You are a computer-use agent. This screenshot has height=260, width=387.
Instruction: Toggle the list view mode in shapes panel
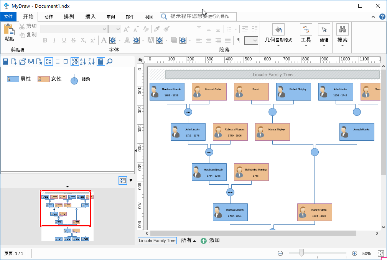pos(57,62)
